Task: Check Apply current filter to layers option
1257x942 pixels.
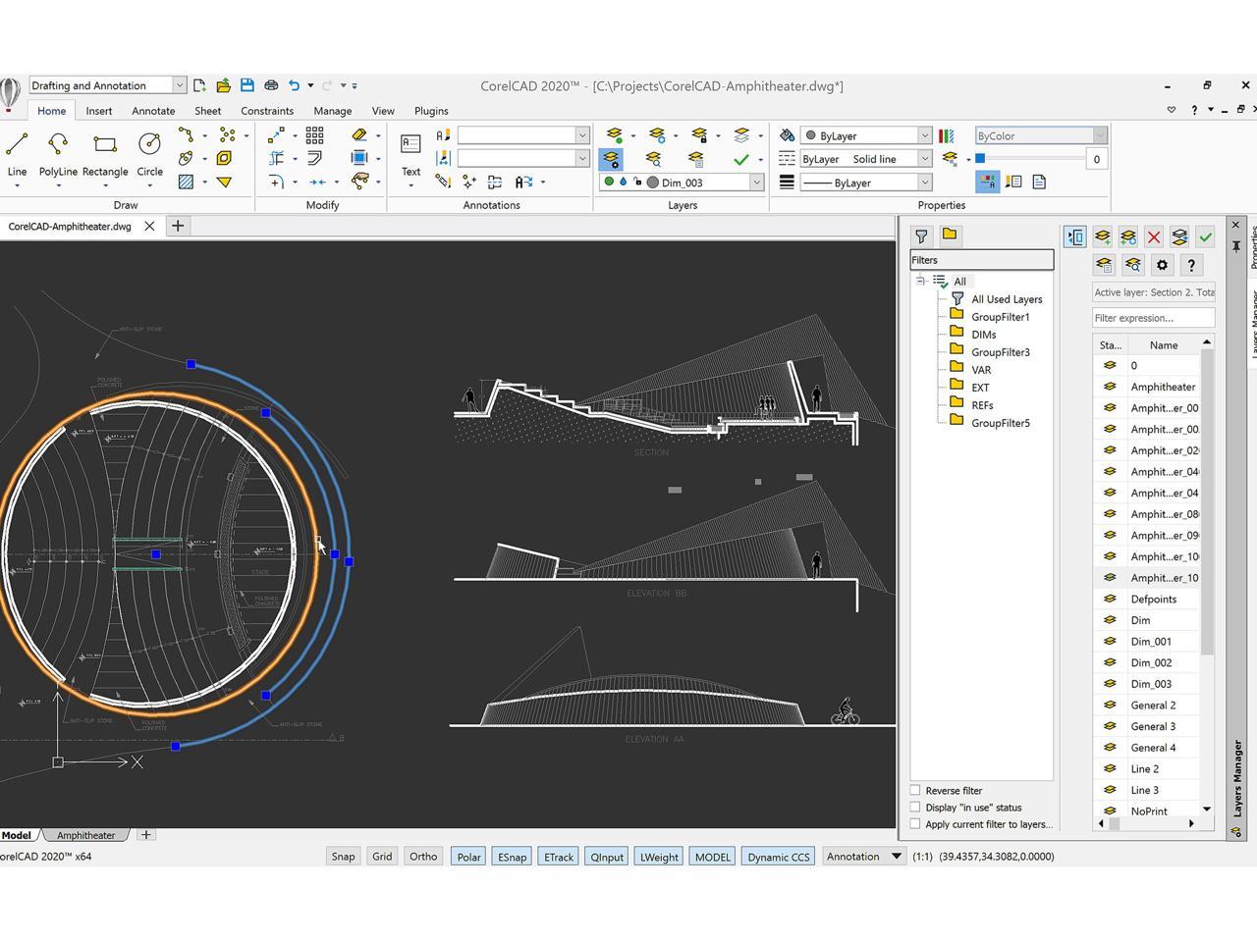Action: (x=915, y=824)
